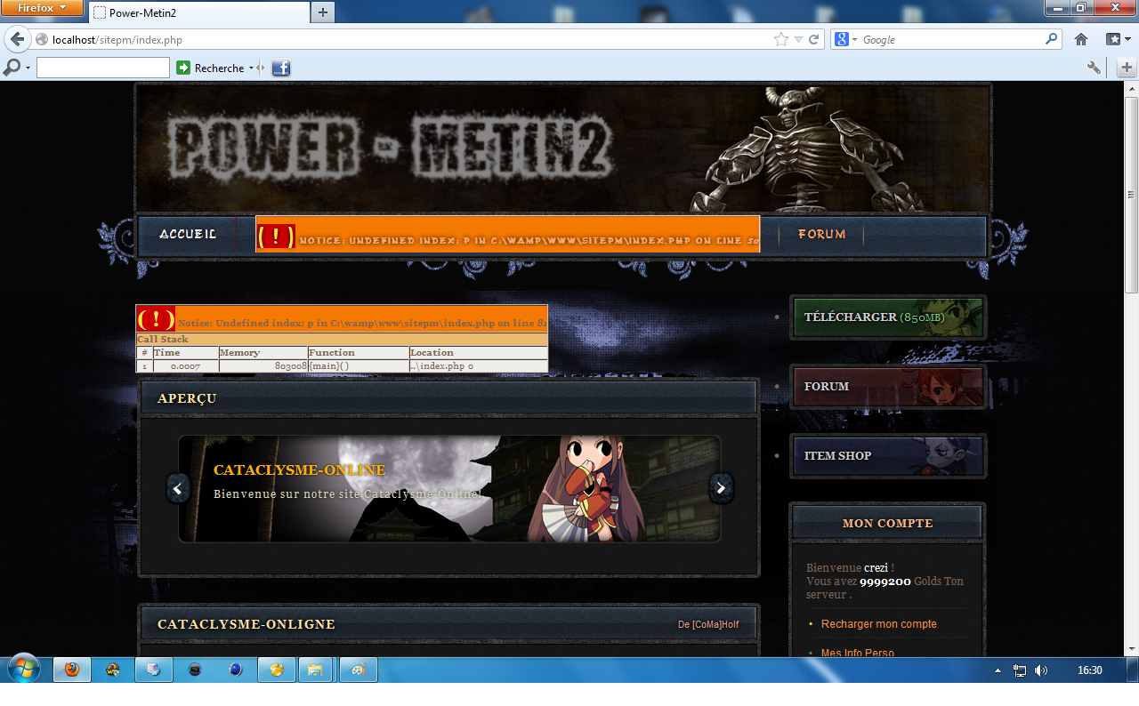Click the network icon in the system tray
The width and height of the screenshot is (1139, 706).
click(x=1020, y=670)
